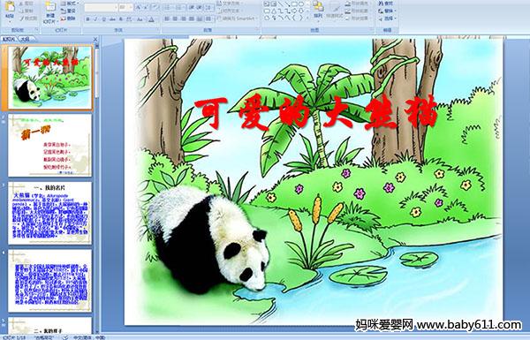Toggle italic formatting

(x=96, y=19)
